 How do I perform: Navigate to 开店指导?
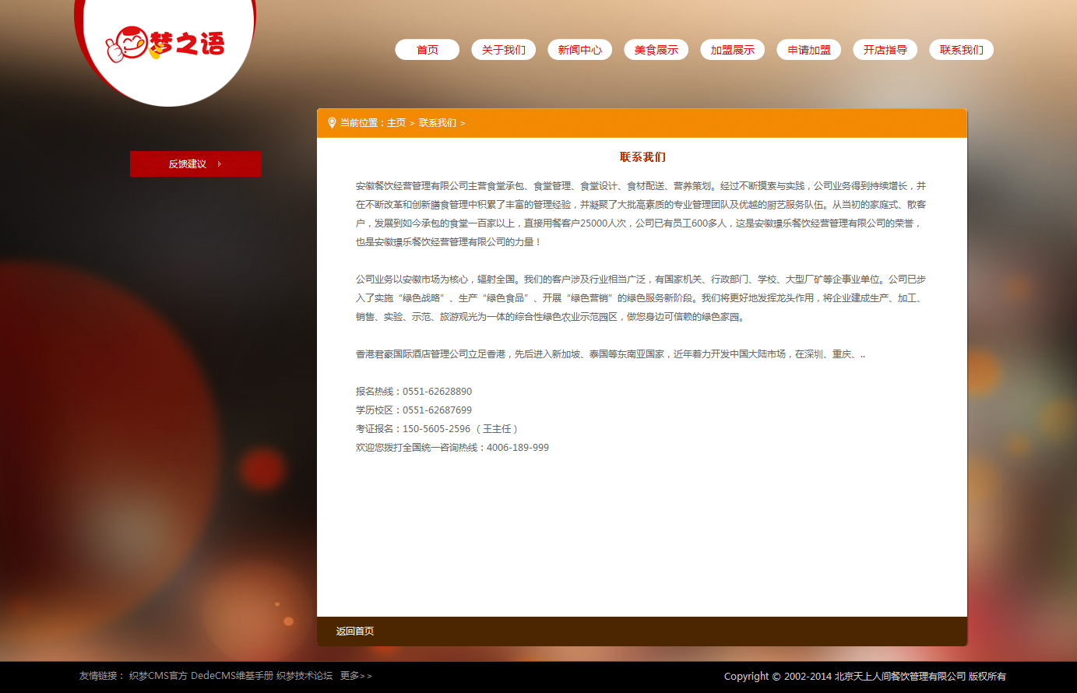click(x=885, y=50)
